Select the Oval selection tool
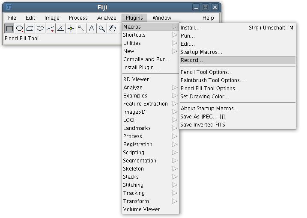 pos(20,29)
